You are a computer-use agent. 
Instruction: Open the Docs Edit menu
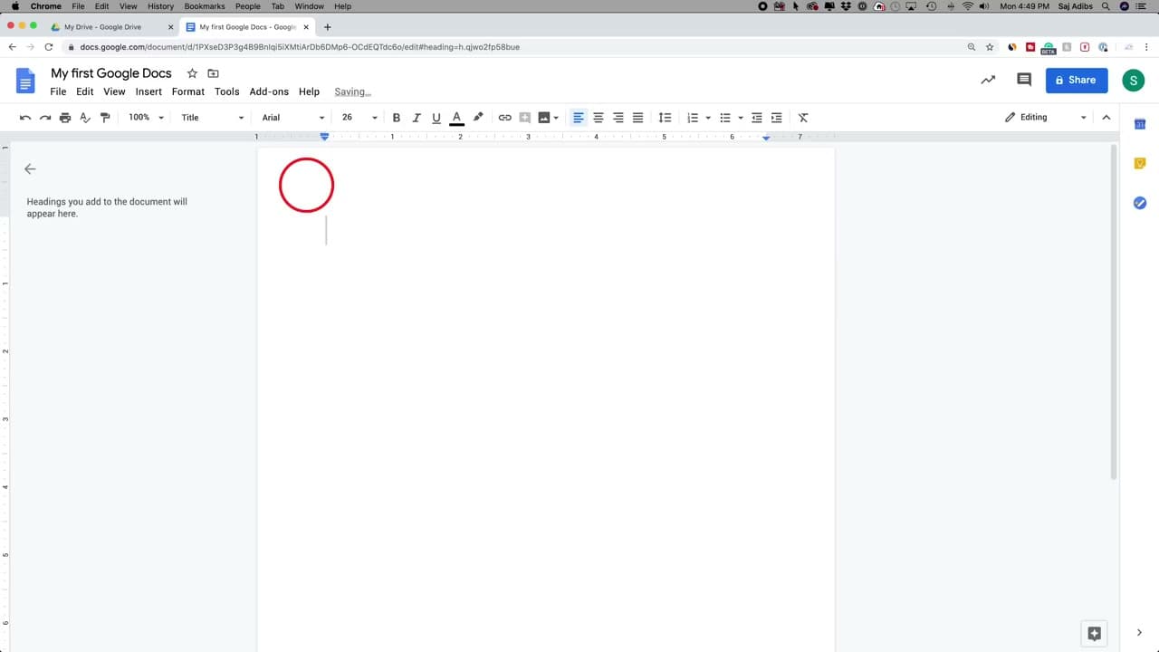click(x=85, y=91)
